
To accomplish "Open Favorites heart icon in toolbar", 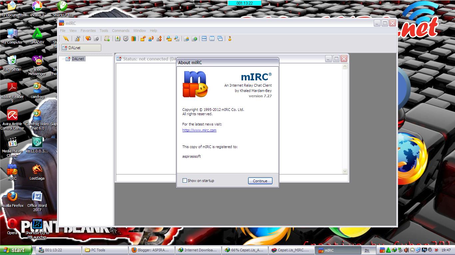I will (88, 39).
